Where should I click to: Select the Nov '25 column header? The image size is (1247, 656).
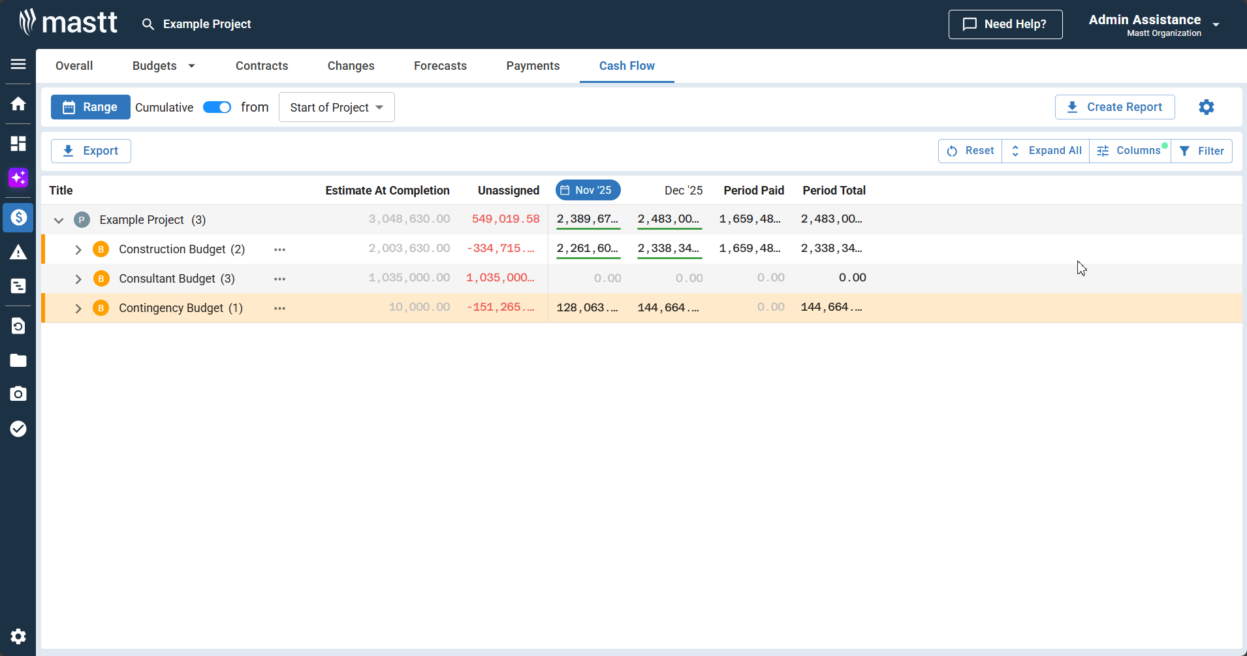[x=588, y=191]
